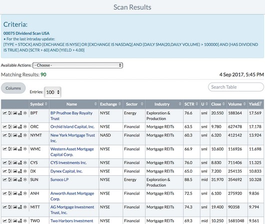This screenshot has width=265, height=224.
Task: Select NYMT exchange cell NASD
Action: coord(105,135)
